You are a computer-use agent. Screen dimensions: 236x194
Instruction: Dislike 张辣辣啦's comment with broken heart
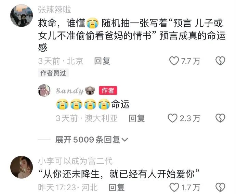click(220, 61)
